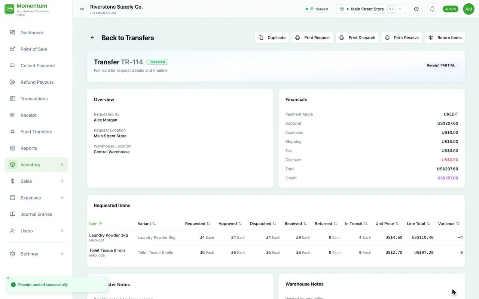The image size is (479, 299).
Task: Click the Transactions list icon
Action: coord(13,99)
